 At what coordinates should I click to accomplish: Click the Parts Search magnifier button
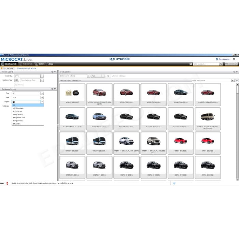click(108, 76)
